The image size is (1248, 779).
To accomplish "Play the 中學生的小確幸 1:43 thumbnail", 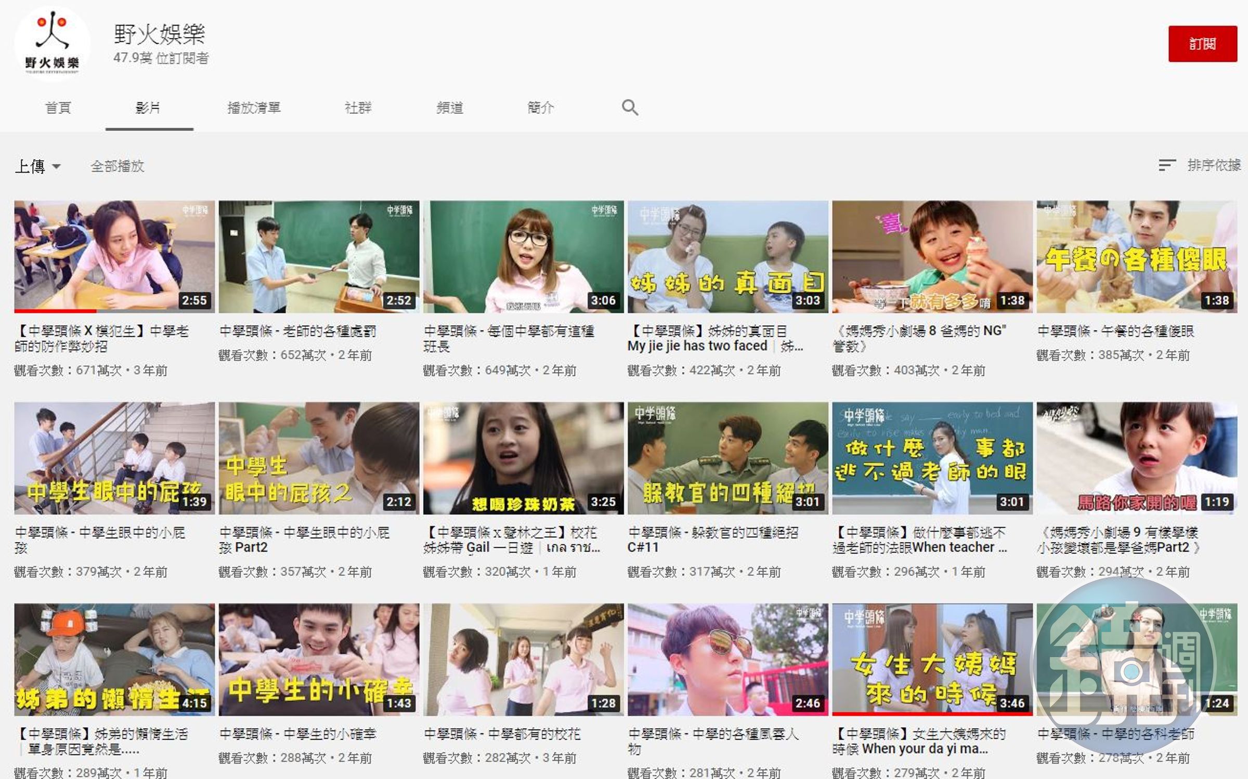I will [319, 659].
